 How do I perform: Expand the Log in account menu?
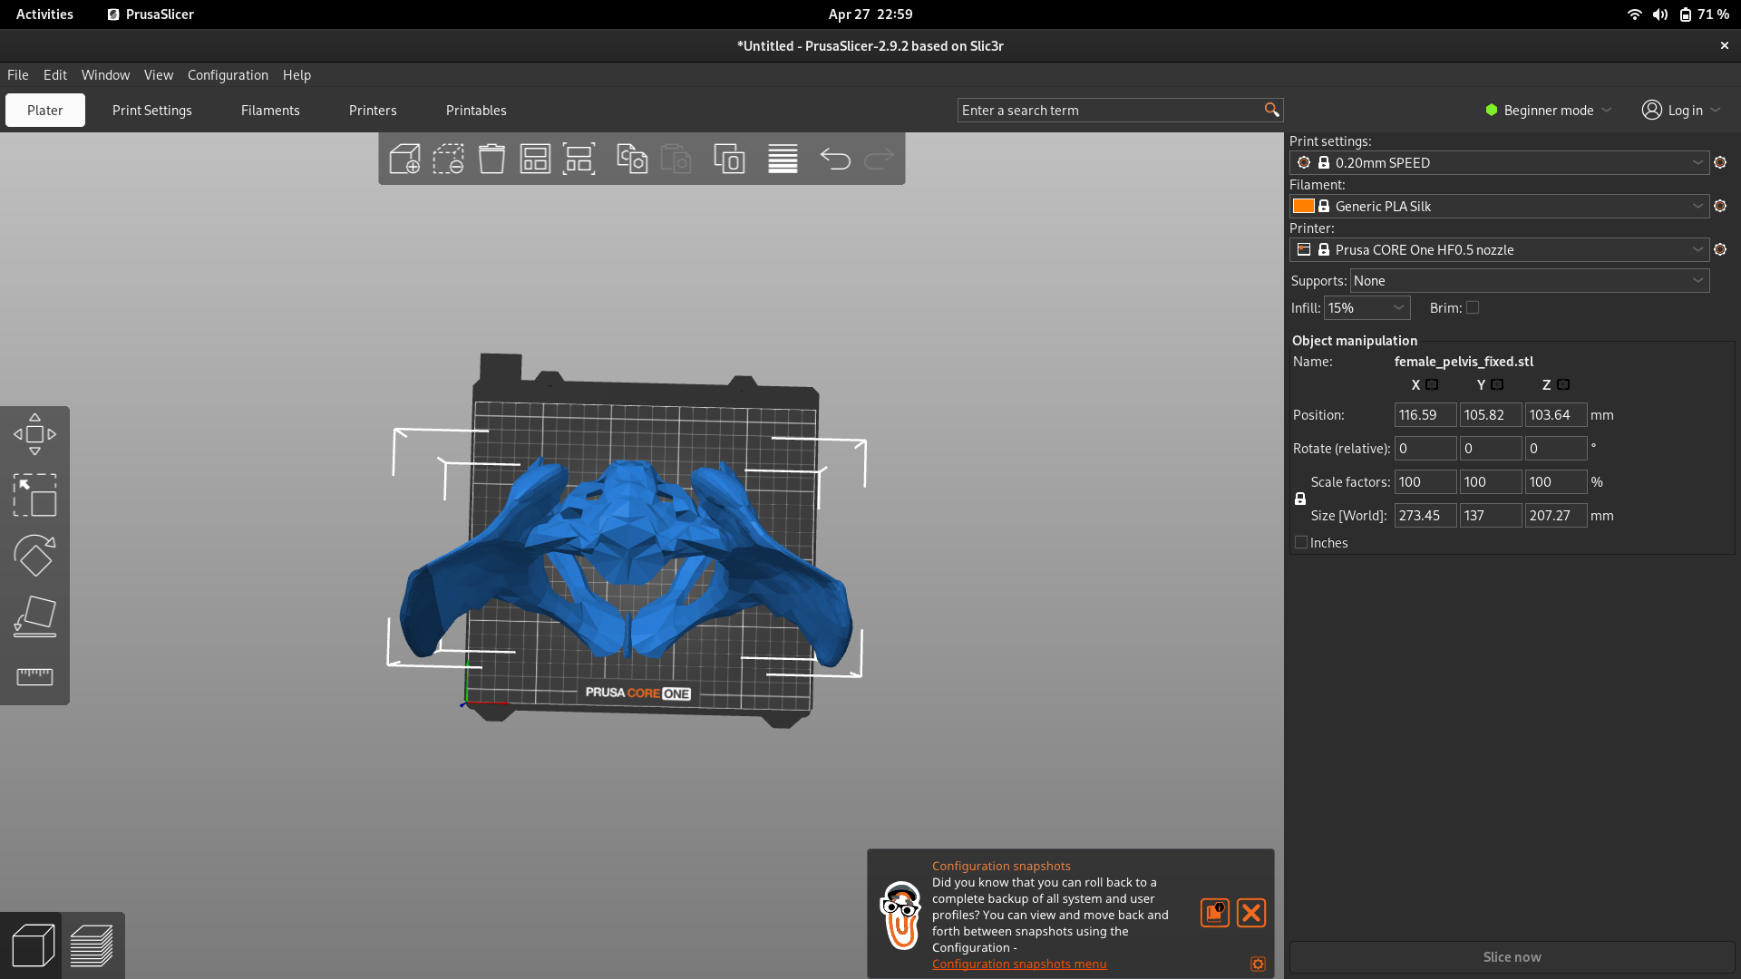1681,110
